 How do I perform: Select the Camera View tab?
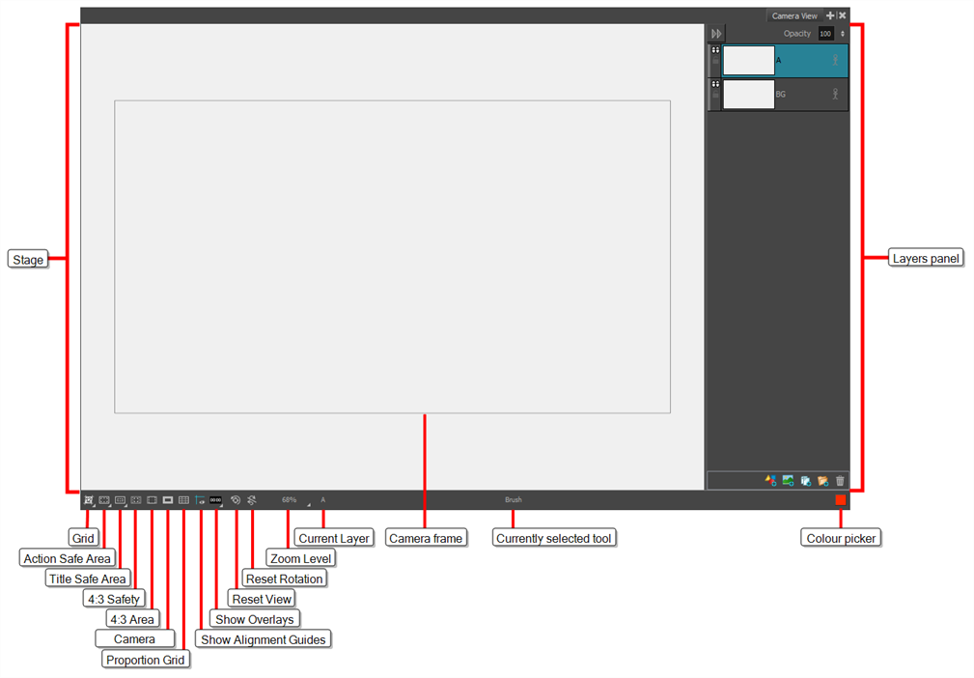click(793, 16)
